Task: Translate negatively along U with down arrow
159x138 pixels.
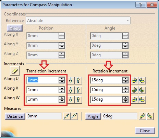Action: tap(71, 80)
